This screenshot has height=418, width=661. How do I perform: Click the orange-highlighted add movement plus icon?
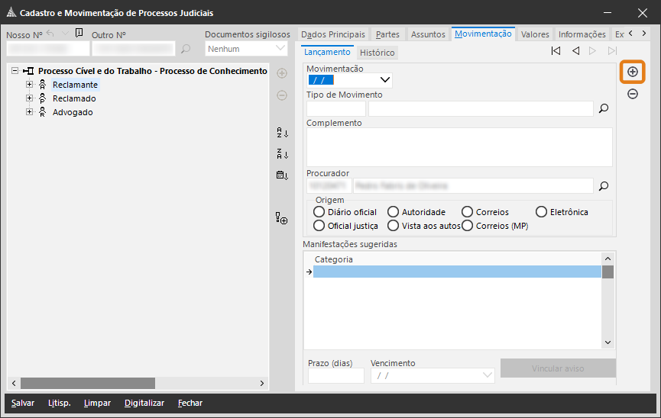632,72
